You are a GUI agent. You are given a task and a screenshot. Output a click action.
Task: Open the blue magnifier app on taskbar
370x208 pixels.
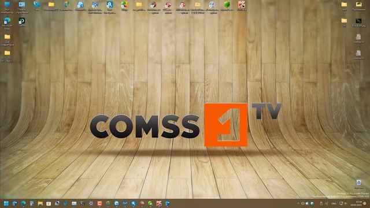pos(134,203)
